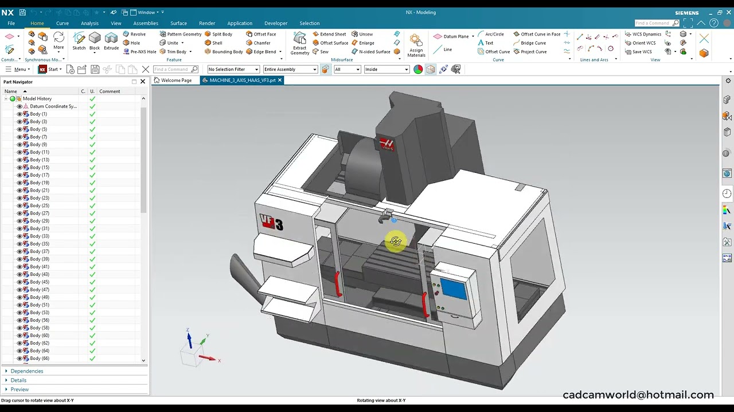The height and width of the screenshot is (412, 734).
Task: Choose the Project Curve tool
Action: (530, 51)
